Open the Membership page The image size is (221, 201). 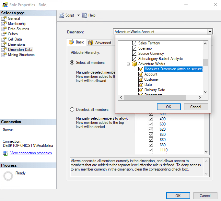coord(17,24)
